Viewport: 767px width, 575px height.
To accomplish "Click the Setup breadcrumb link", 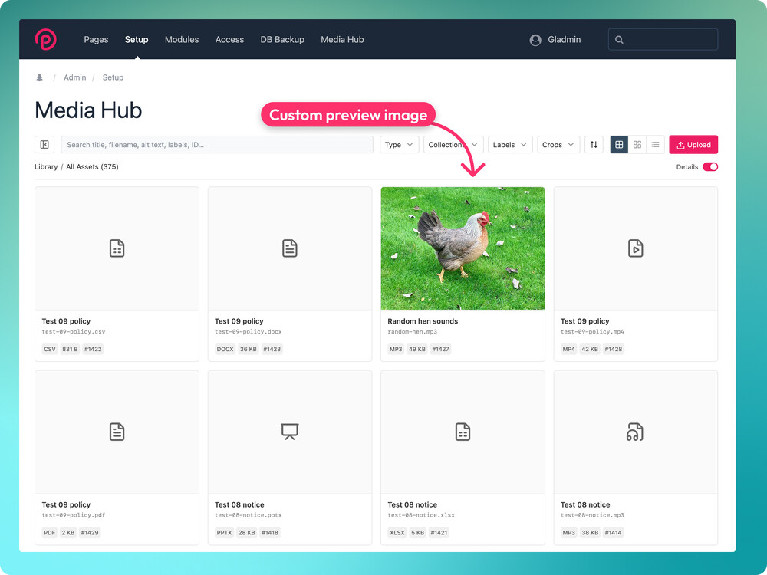I will (113, 77).
